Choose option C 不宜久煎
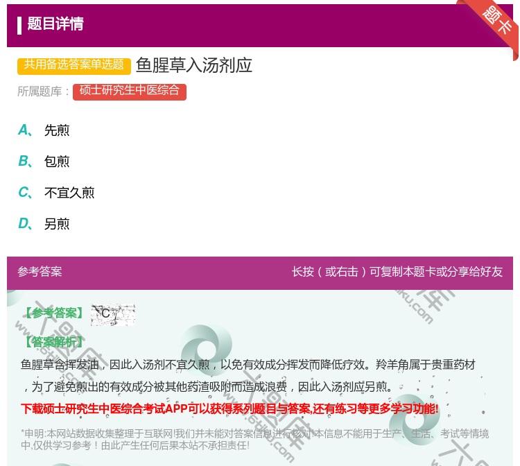The image size is (520, 466). click(69, 193)
